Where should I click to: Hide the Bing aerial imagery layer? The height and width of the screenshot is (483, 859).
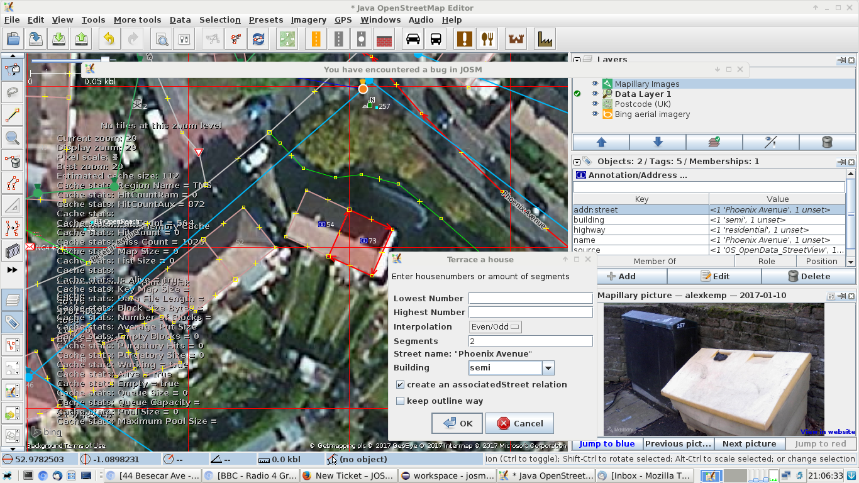(594, 114)
